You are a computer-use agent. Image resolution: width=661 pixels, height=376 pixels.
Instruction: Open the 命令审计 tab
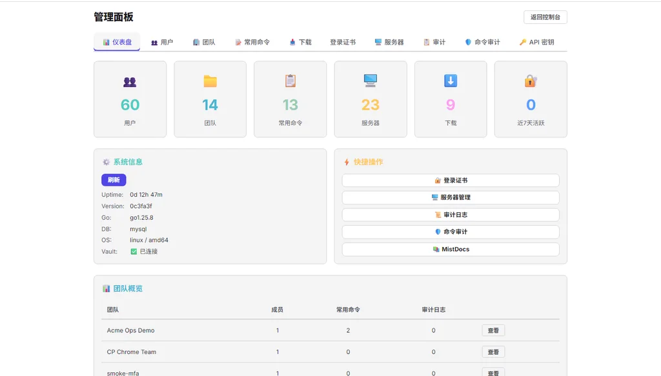click(482, 42)
